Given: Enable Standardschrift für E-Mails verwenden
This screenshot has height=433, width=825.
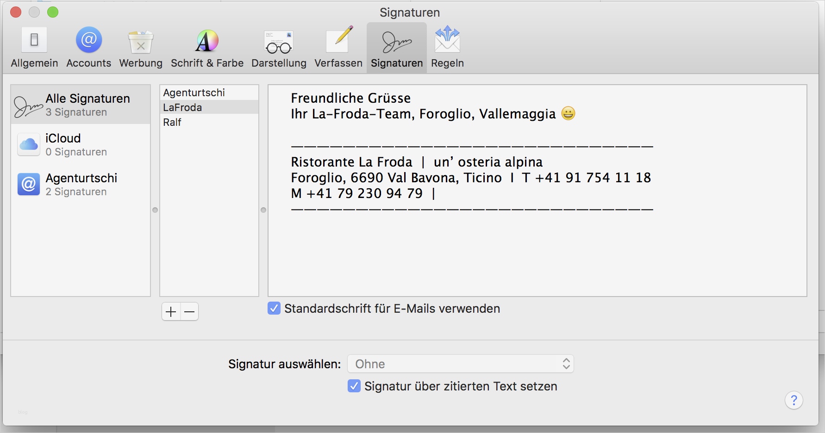Looking at the screenshot, I should [x=274, y=309].
